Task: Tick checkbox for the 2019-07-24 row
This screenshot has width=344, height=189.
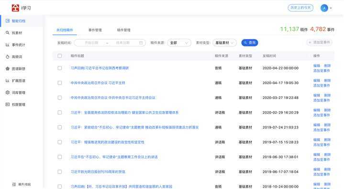Action: [60, 127]
